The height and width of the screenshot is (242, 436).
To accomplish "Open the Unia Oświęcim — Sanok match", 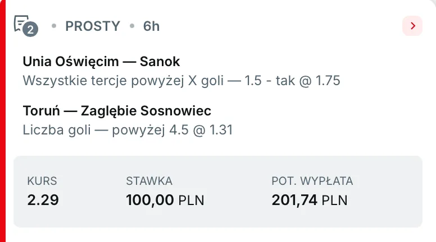I will (x=101, y=62).
